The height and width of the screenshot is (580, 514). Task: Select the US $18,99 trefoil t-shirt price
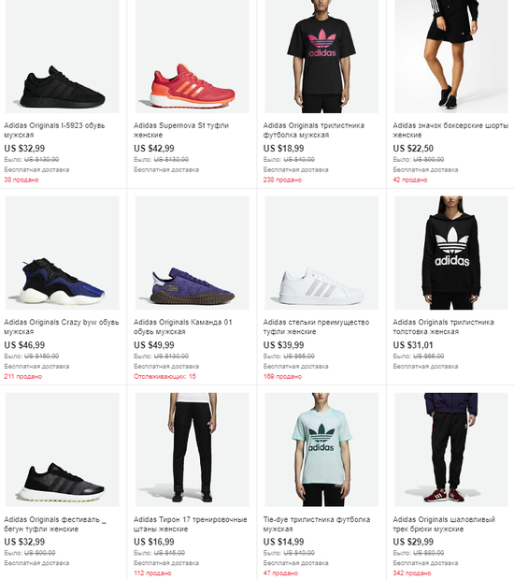(x=283, y=149)
